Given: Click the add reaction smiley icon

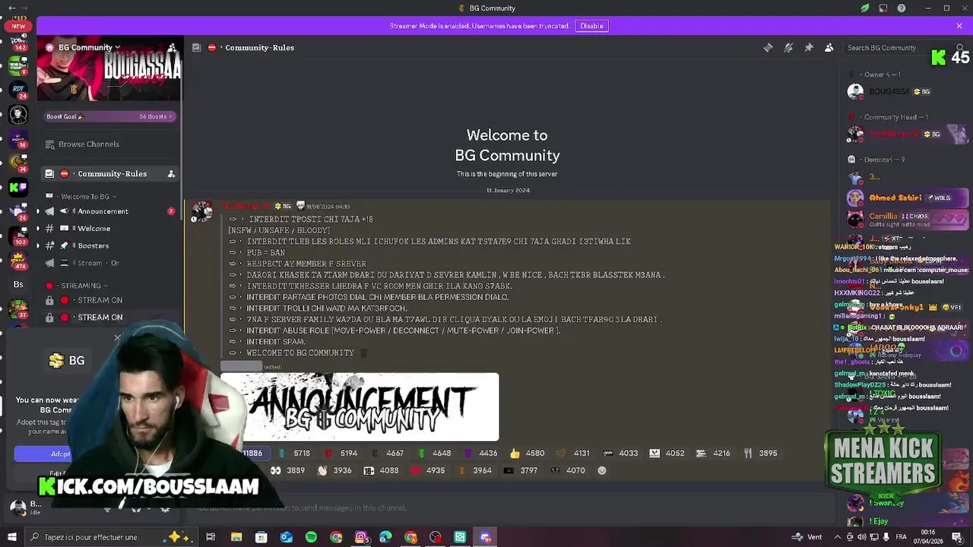Looking at the screenshot, I should tap(602, 470).
